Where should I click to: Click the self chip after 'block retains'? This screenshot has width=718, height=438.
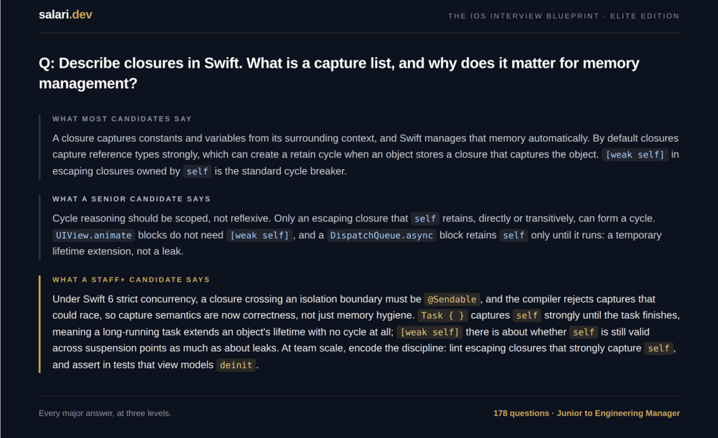(x=513, y=235)
